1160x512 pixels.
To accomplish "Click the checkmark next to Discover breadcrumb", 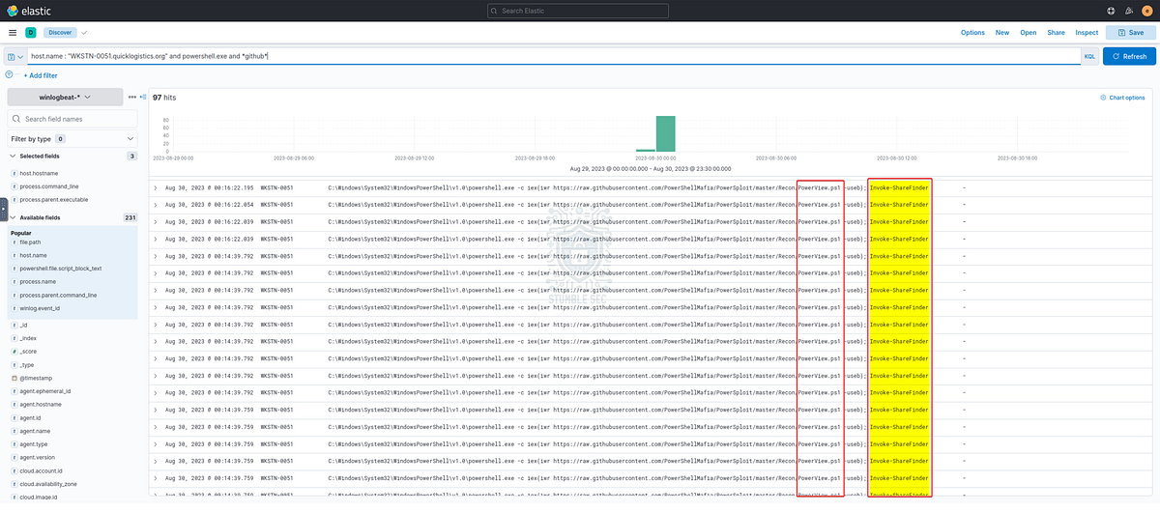I will tap(84, 32).
